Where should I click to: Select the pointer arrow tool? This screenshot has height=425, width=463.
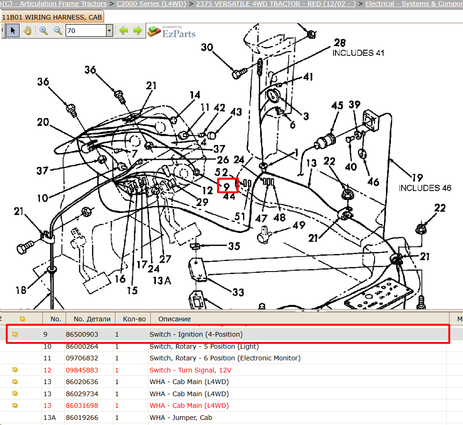[x=13, y=31]
